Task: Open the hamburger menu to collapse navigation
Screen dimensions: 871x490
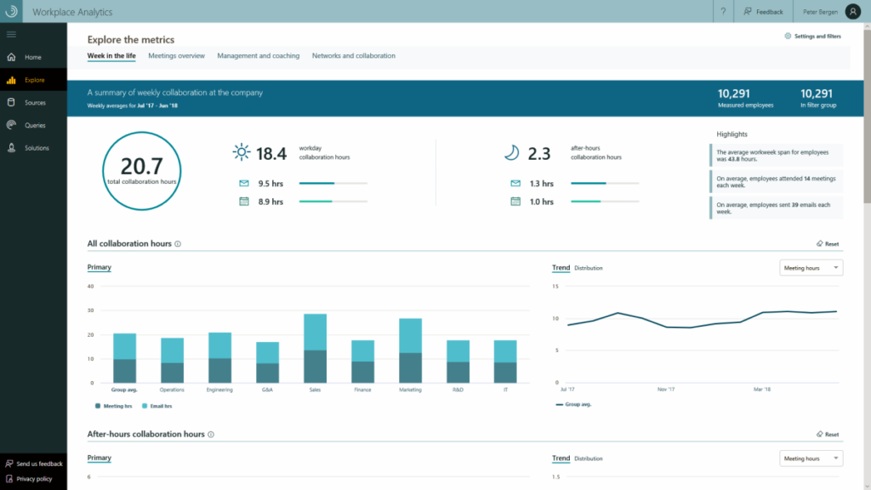Action: coord(12,34)
